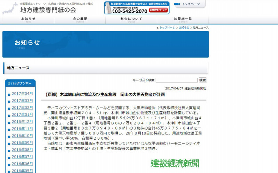Open back number 2017年03月
The height and width of the screenshot is (173, 278).
pyautogui.click(x=22, y=101)
